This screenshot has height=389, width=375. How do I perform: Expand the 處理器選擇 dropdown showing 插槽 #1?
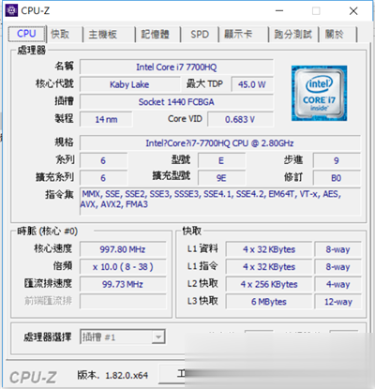[x=123, y=337]
